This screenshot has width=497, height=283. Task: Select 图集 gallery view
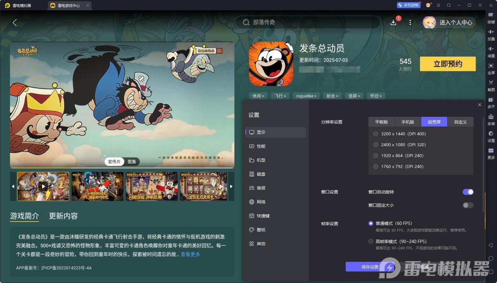[x=132, y=161]
